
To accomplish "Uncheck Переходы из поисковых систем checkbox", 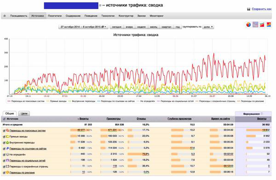I will coord(4,131).
